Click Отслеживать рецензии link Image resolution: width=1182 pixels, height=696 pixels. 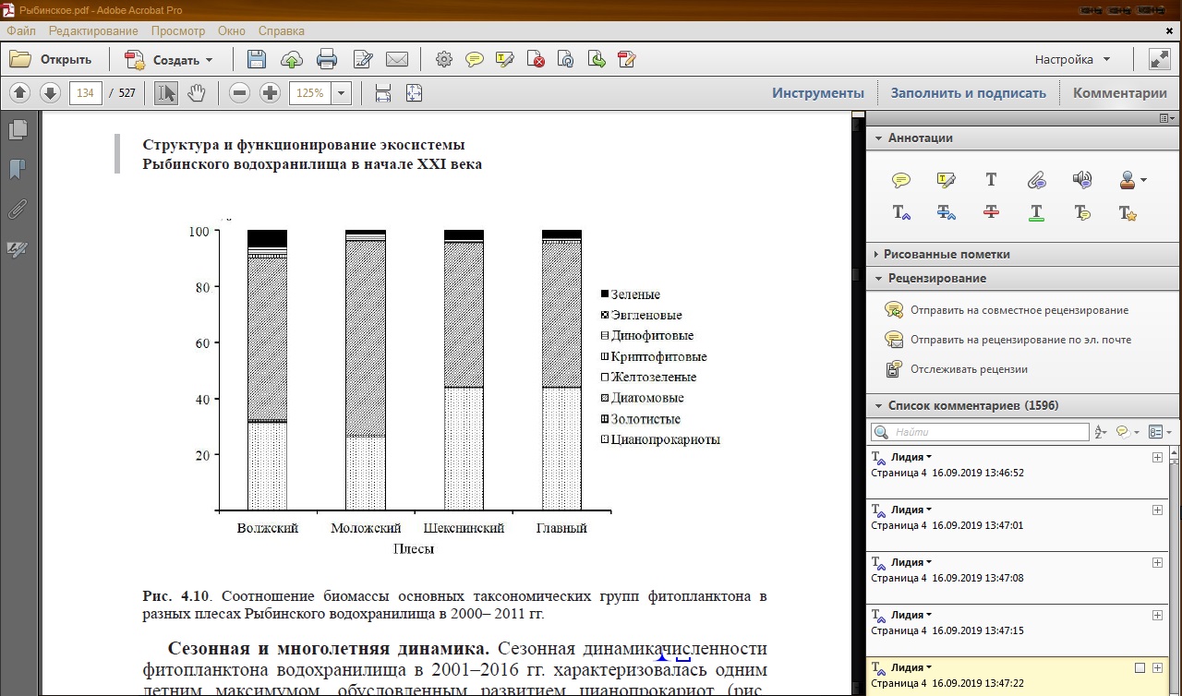(969, 369)
